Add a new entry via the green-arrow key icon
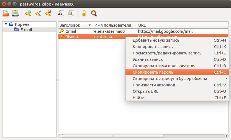 [x=28, y=13]
